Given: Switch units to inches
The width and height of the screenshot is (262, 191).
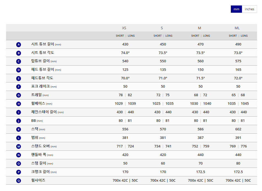Looking at the screenshot, I should coord(249,9).
